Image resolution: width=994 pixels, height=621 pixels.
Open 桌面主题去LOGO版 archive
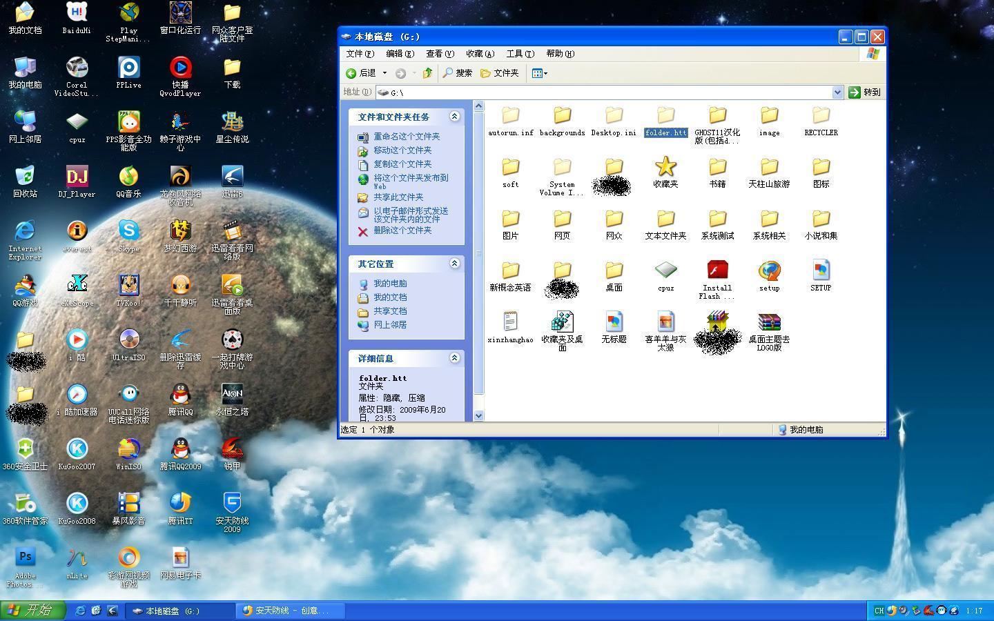click(x=769, y=331)
